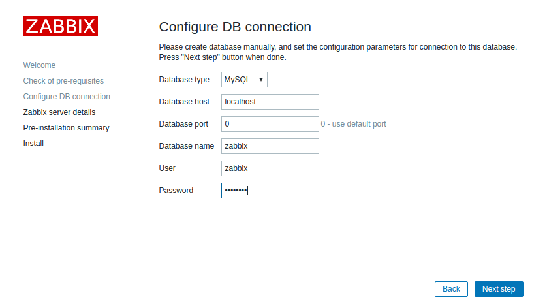Image resolution: width=547 pixels, height=306 pixels.
Task: Open the Database type dropdown
Action: point(245,80)
